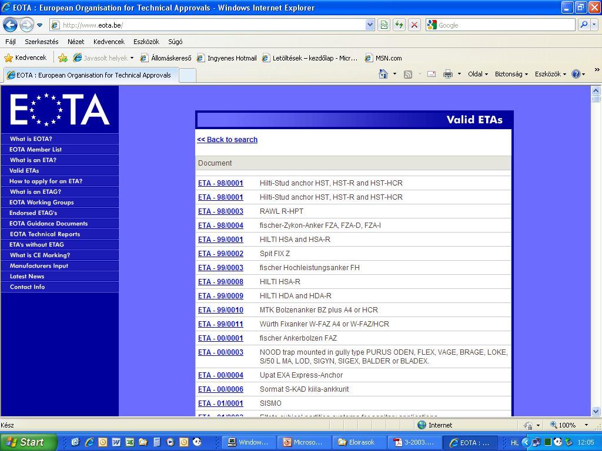Image resolution: width=602 pixels, height=451 pixels.
Task: Open the recent pages dropdown arrow
Action: coord(39,25)
